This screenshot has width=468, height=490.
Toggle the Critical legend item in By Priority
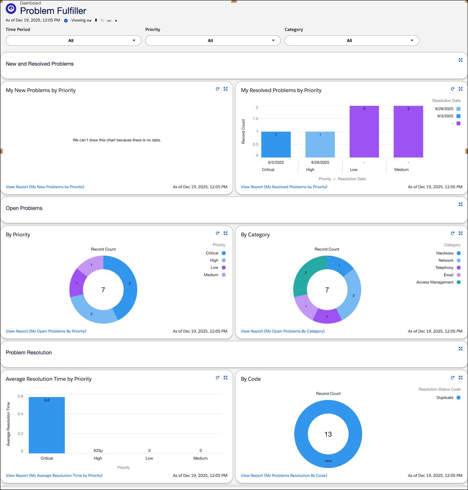(215, 253)
